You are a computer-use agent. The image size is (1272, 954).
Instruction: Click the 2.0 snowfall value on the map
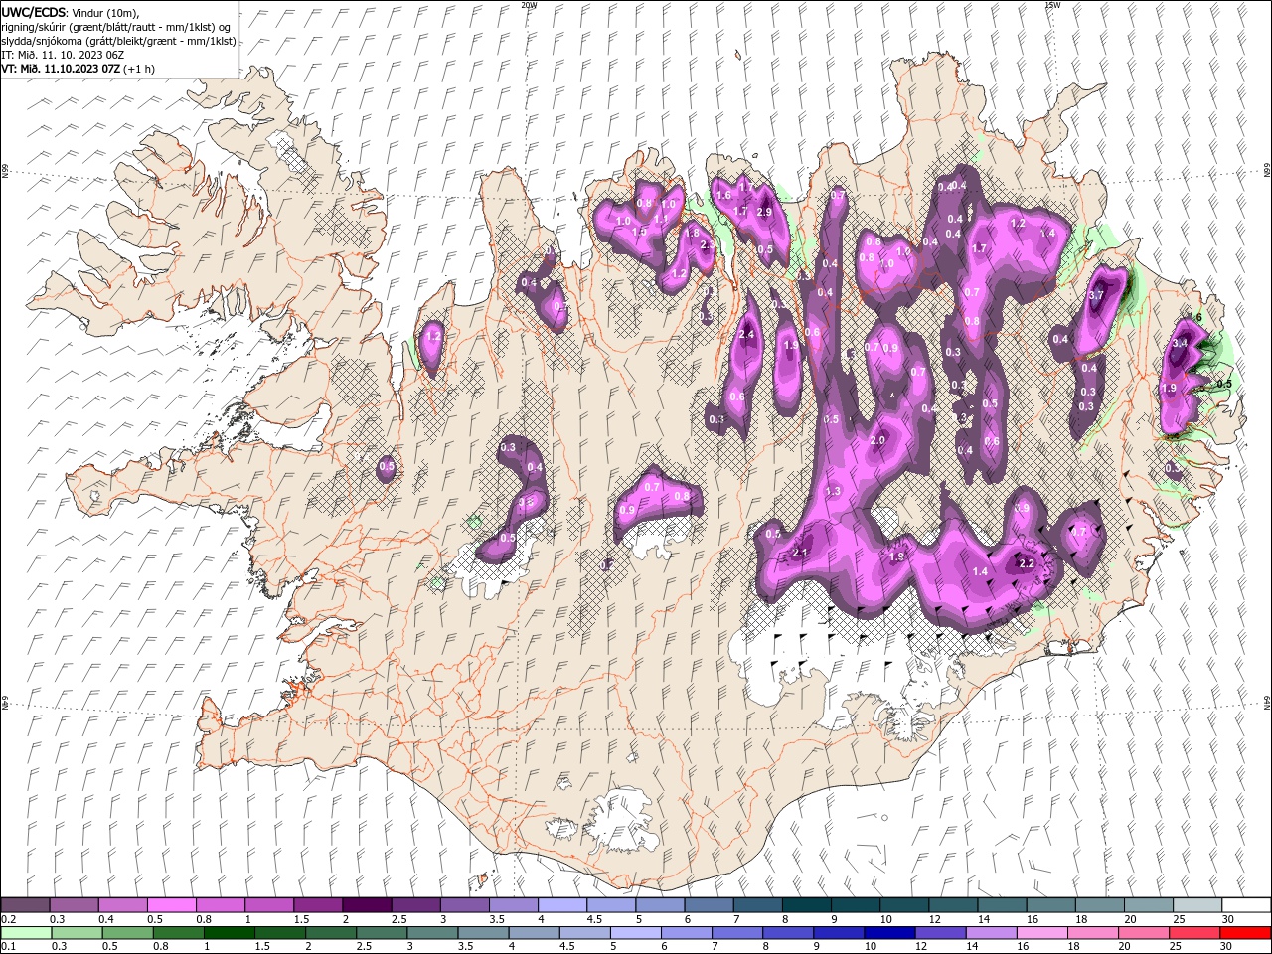(x=877, y=440)
